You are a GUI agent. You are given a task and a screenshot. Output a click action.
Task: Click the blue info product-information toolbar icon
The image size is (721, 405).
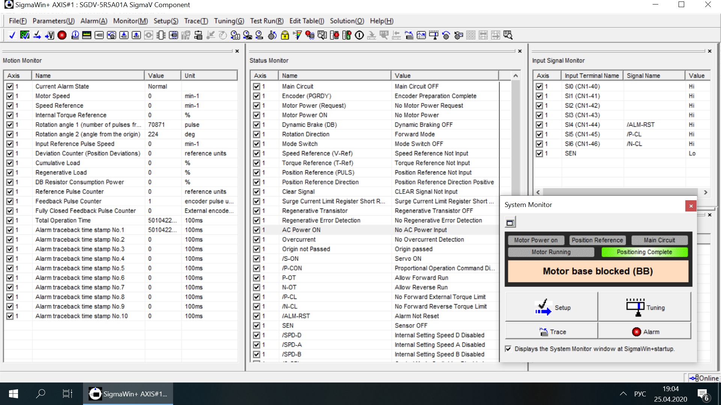click(75, 35)
